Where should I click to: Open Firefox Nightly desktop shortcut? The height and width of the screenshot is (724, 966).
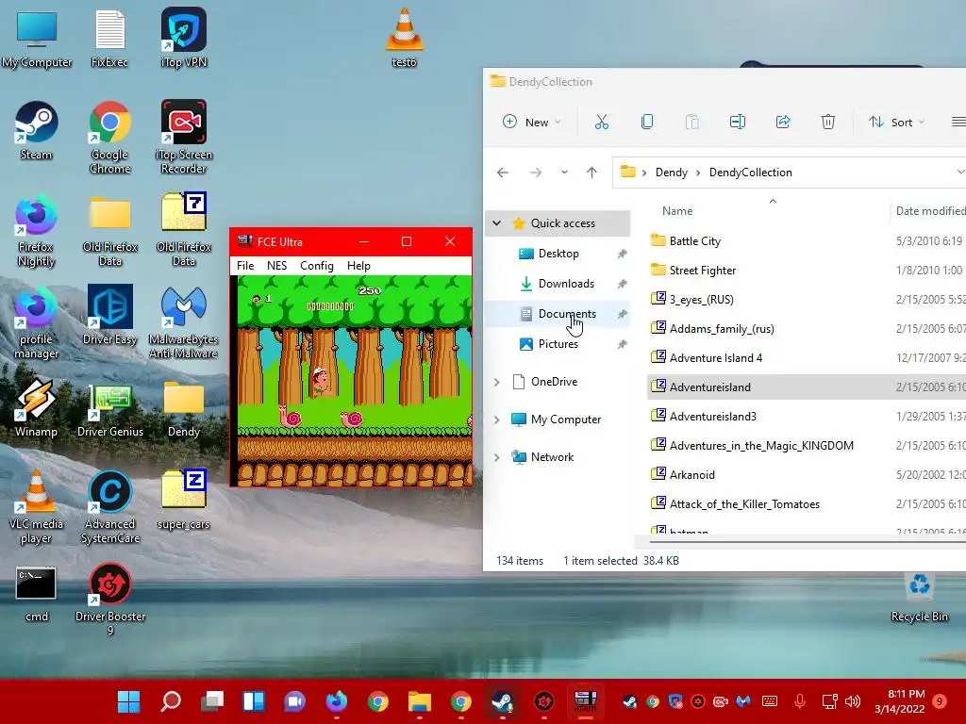tap(37, 229)
